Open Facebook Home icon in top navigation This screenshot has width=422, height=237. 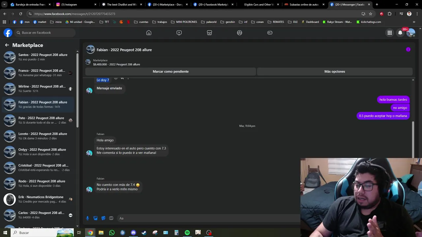[149, 33]
